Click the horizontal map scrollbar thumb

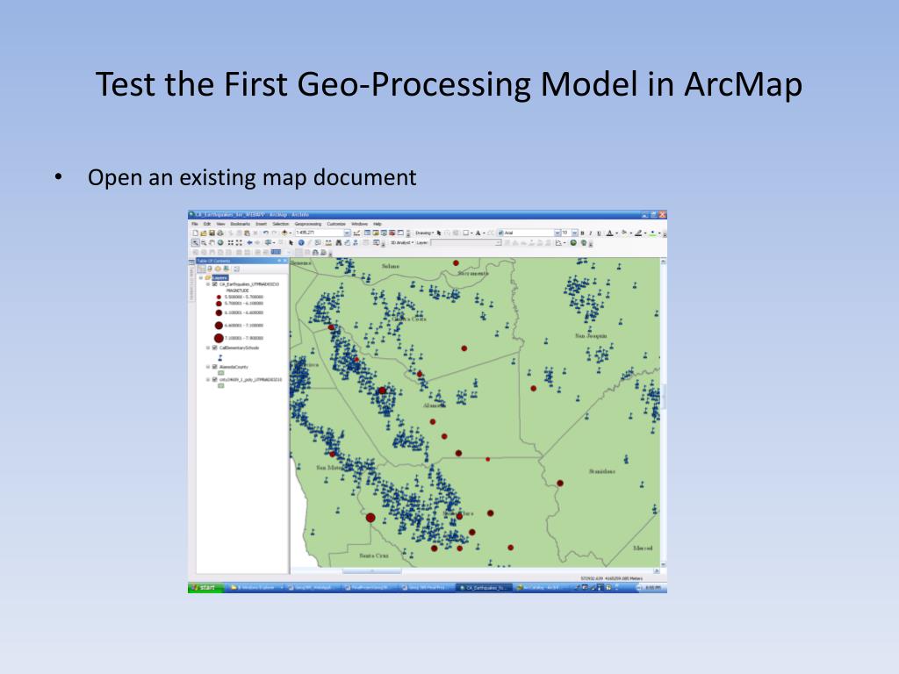371,570
